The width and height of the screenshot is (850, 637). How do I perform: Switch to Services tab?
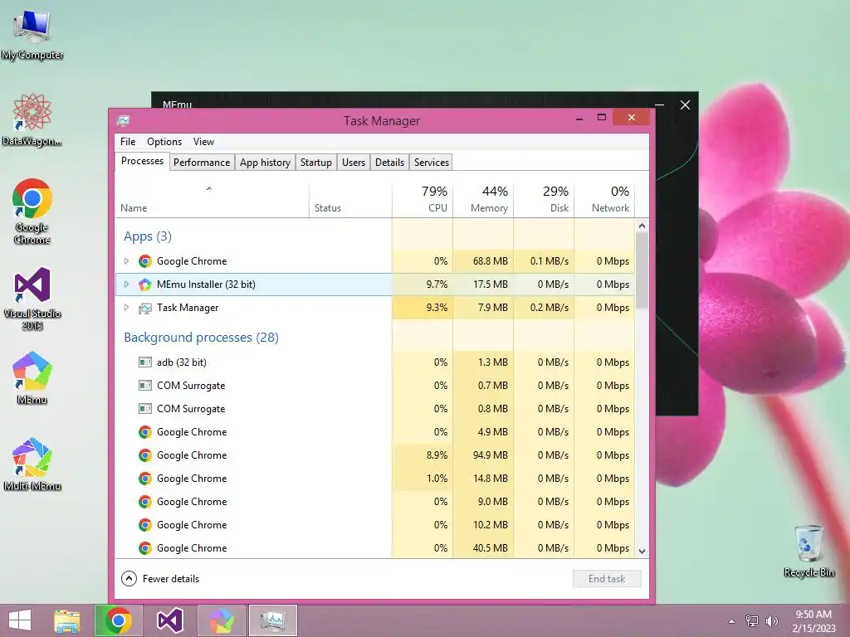tap(432, 163)
